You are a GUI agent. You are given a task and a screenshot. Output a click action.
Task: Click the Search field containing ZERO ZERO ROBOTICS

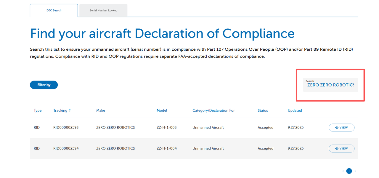[x=330, y=85]
